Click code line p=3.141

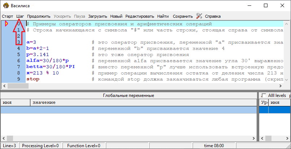coord(38,55)
